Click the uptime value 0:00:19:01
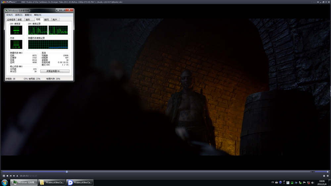 click(63, 63)
